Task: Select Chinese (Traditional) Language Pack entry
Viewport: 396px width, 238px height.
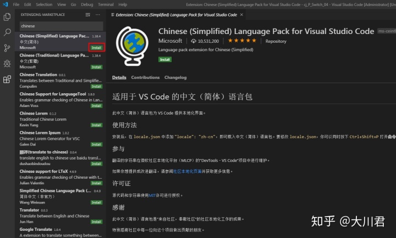Action: coord(61,61)
